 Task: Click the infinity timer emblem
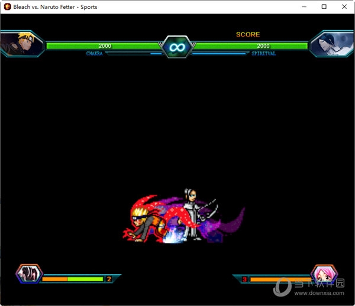coord(177,47)
